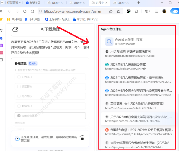
Task: Click the AI下载助理 robot cloud icon
Action: click(x=16, y=29)
